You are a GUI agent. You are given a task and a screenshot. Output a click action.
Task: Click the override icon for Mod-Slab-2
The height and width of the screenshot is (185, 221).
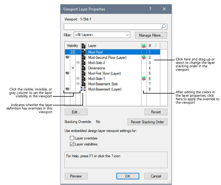(x=83, y=63)
